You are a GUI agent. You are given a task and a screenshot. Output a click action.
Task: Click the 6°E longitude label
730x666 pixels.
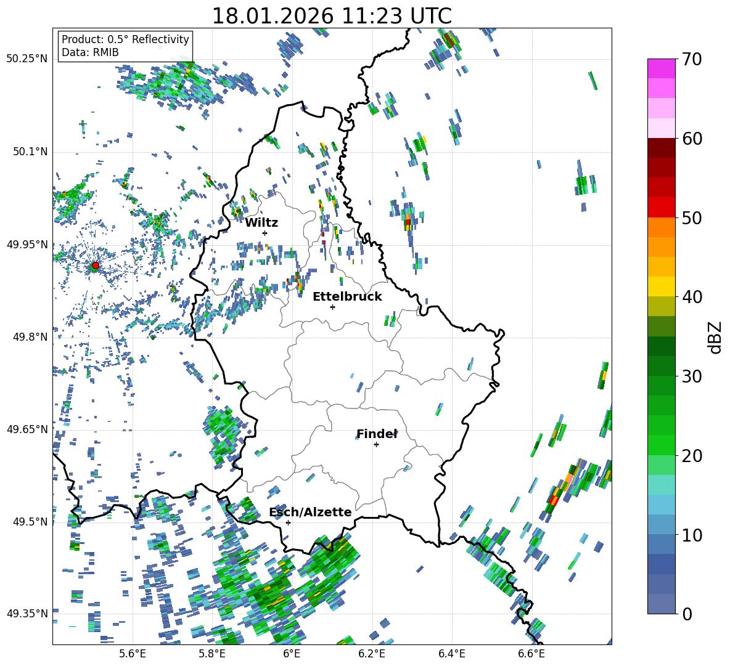(292, 654)
